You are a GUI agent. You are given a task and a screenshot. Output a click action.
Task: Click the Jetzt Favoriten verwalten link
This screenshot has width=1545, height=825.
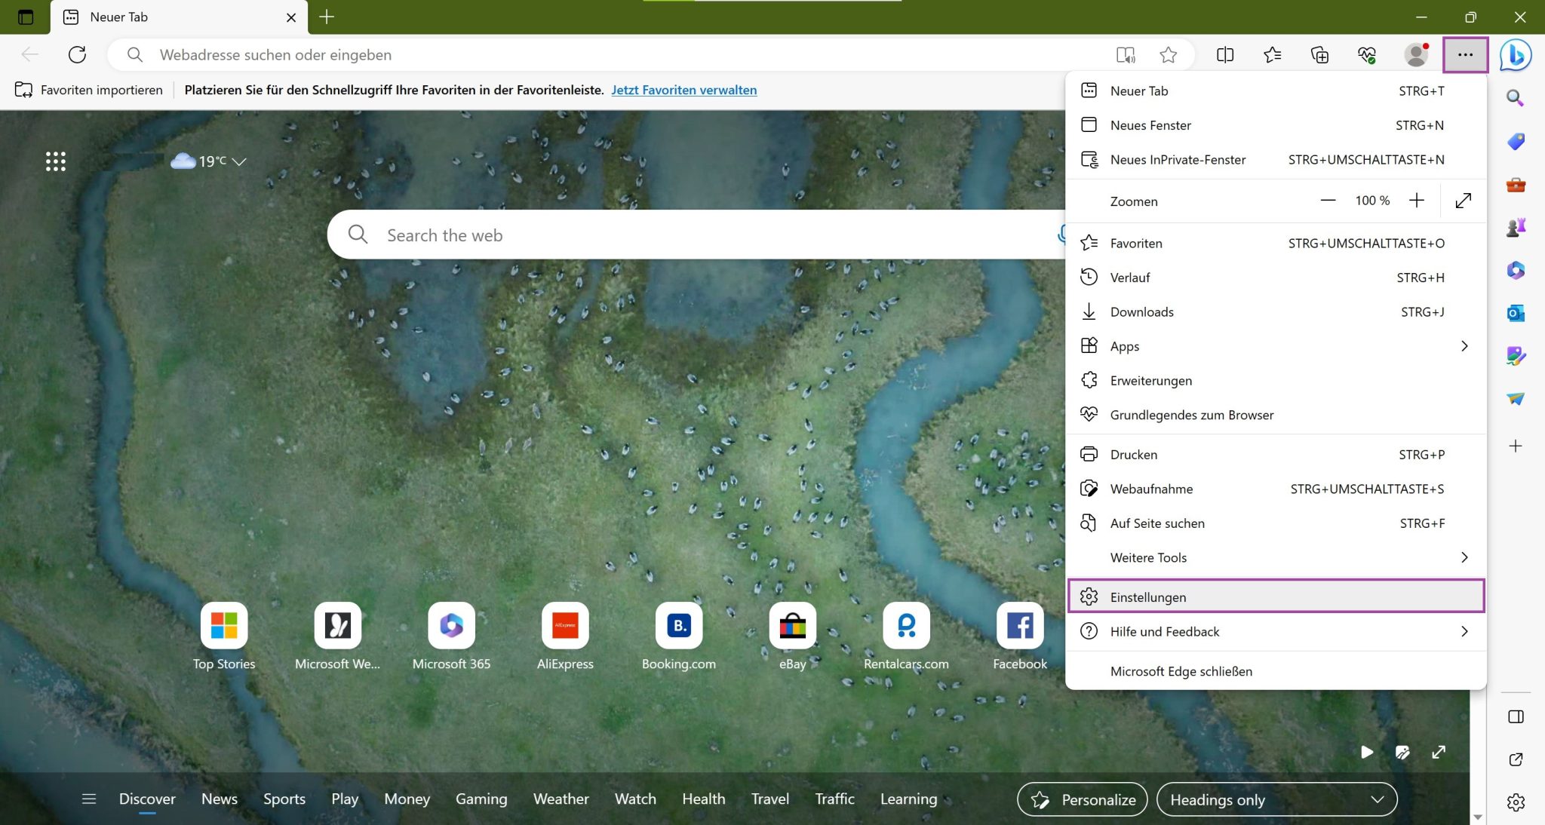[x=683, y=90]
